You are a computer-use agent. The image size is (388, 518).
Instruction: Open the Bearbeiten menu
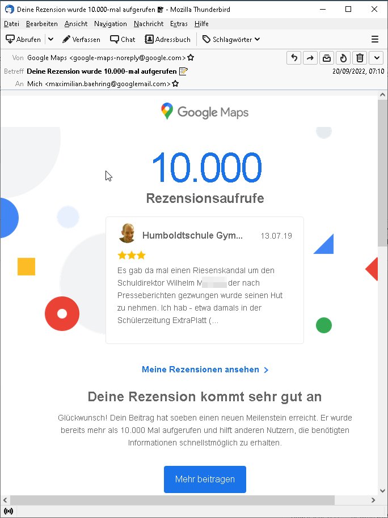point(41,24)
